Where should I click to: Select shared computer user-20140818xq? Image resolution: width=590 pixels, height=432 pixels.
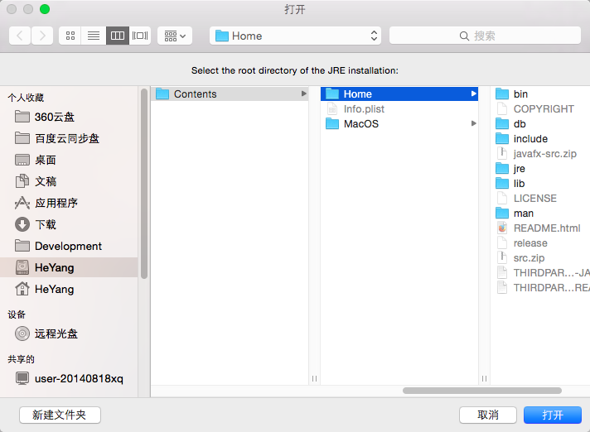69,378
